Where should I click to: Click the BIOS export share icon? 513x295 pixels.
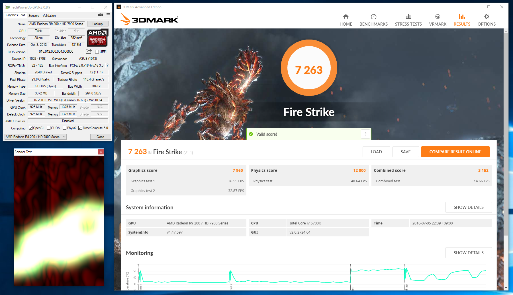89,51
